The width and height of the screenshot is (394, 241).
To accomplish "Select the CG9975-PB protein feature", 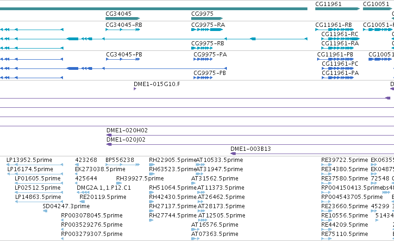I will point(203,78).
